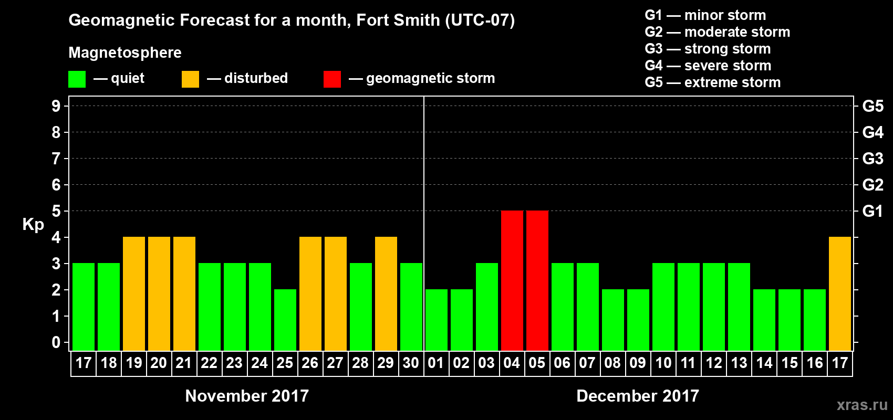Image resolution: width=893 pixels, height=420 pixels.
Task: Click the orange bar for November 20
Action: pos(159,293)
